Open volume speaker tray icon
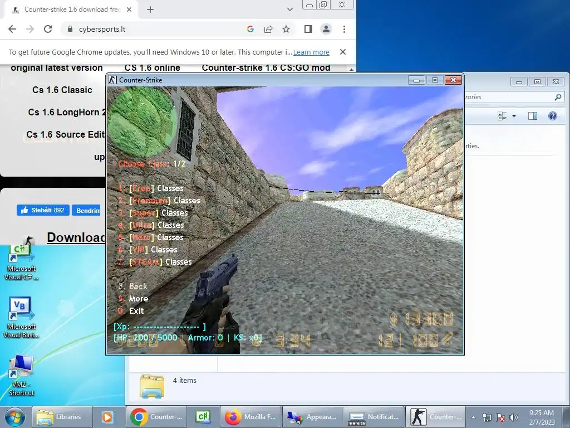This screenshot has width=570, height=428. point(514,417)
